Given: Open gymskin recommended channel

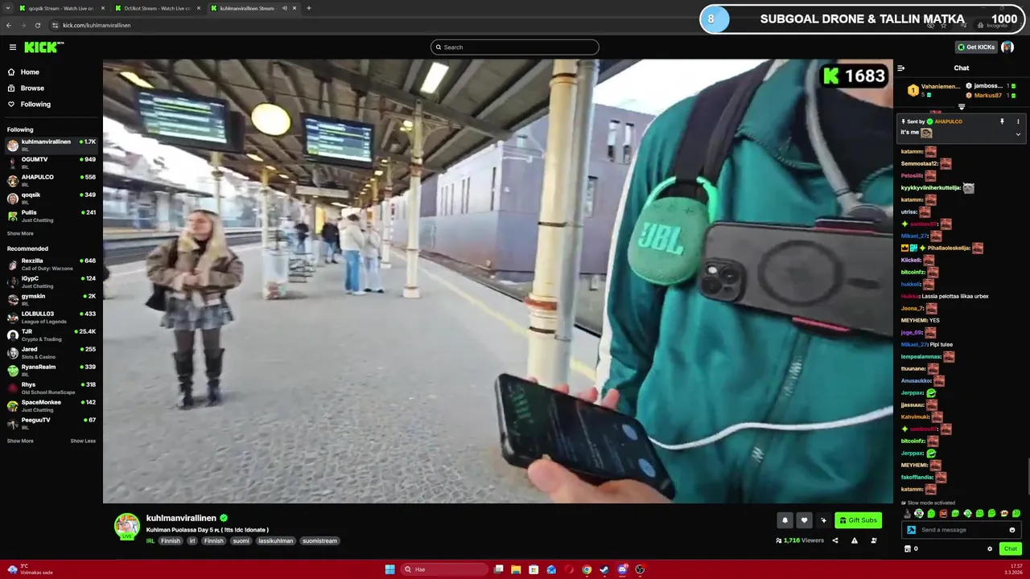Looking at the screenshot, I should coord(51,299).
